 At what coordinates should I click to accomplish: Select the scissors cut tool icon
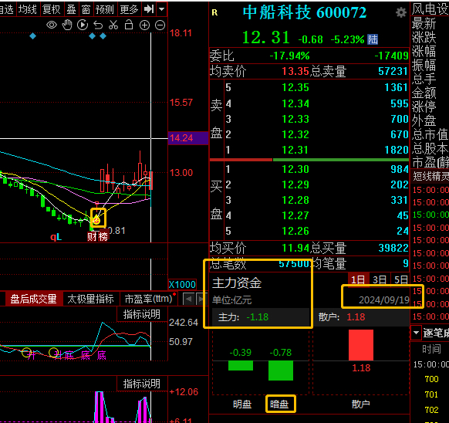pos(113,25)
